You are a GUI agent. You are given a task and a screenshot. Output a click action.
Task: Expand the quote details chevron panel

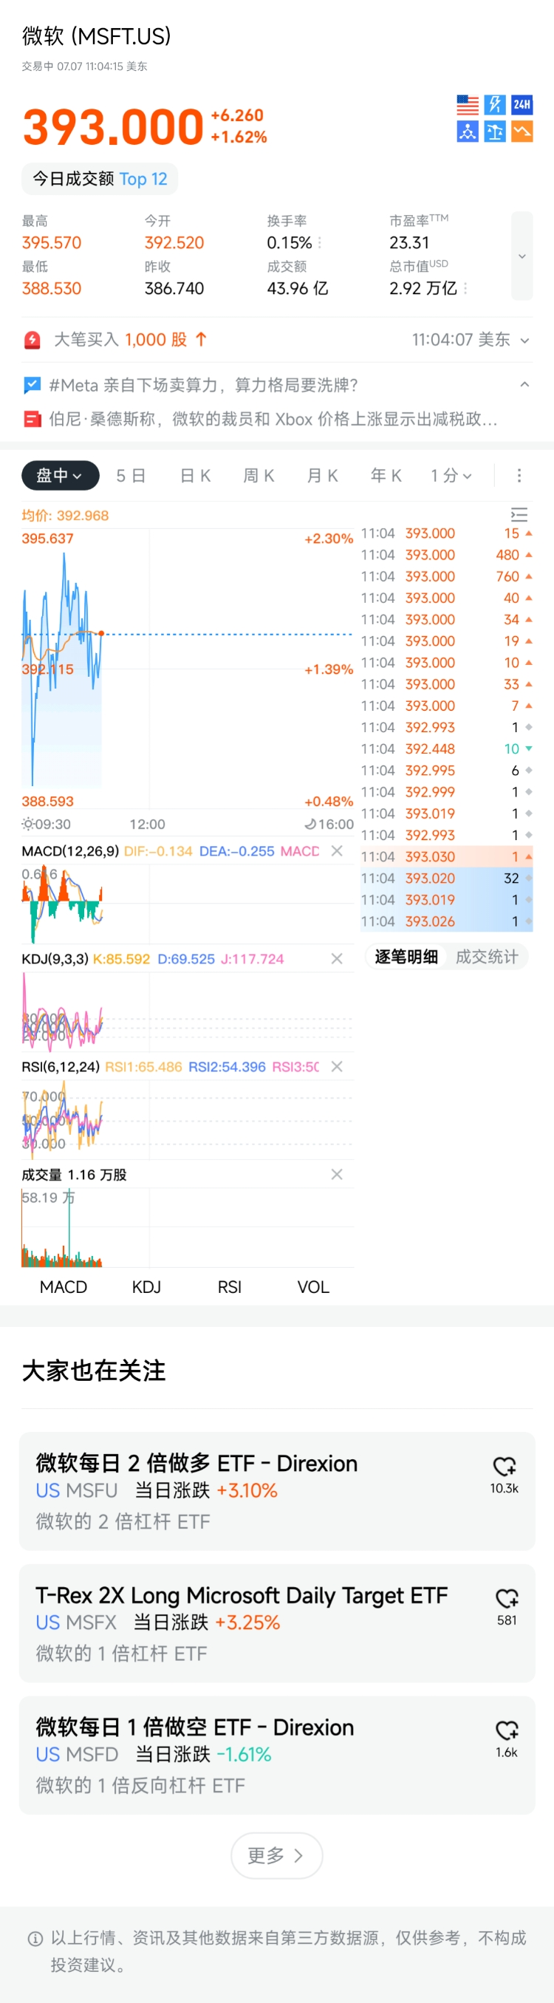[x=522, y=256]
